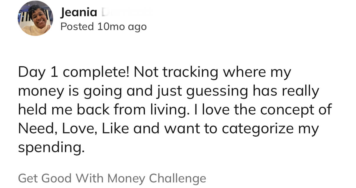Click the "Day 1 complete!" text

[x=73, y=73]
